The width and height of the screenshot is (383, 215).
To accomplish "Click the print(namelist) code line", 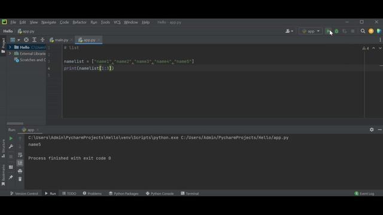I will (89, 68).
